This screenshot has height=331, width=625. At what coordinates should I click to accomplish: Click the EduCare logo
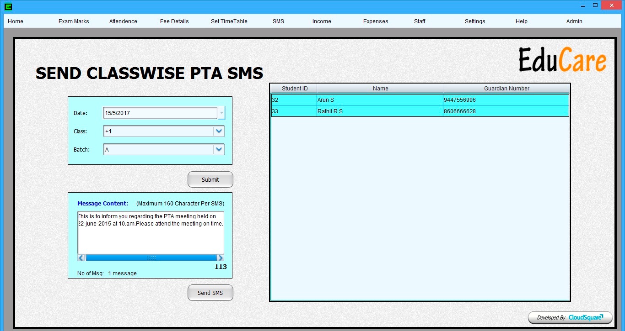tap(563, 59)
